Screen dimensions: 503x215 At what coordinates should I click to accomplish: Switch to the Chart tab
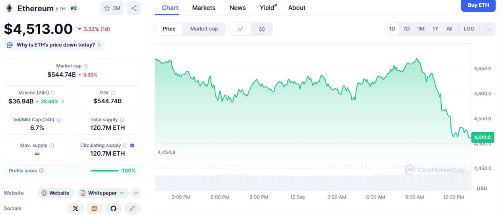pos(170,8)
